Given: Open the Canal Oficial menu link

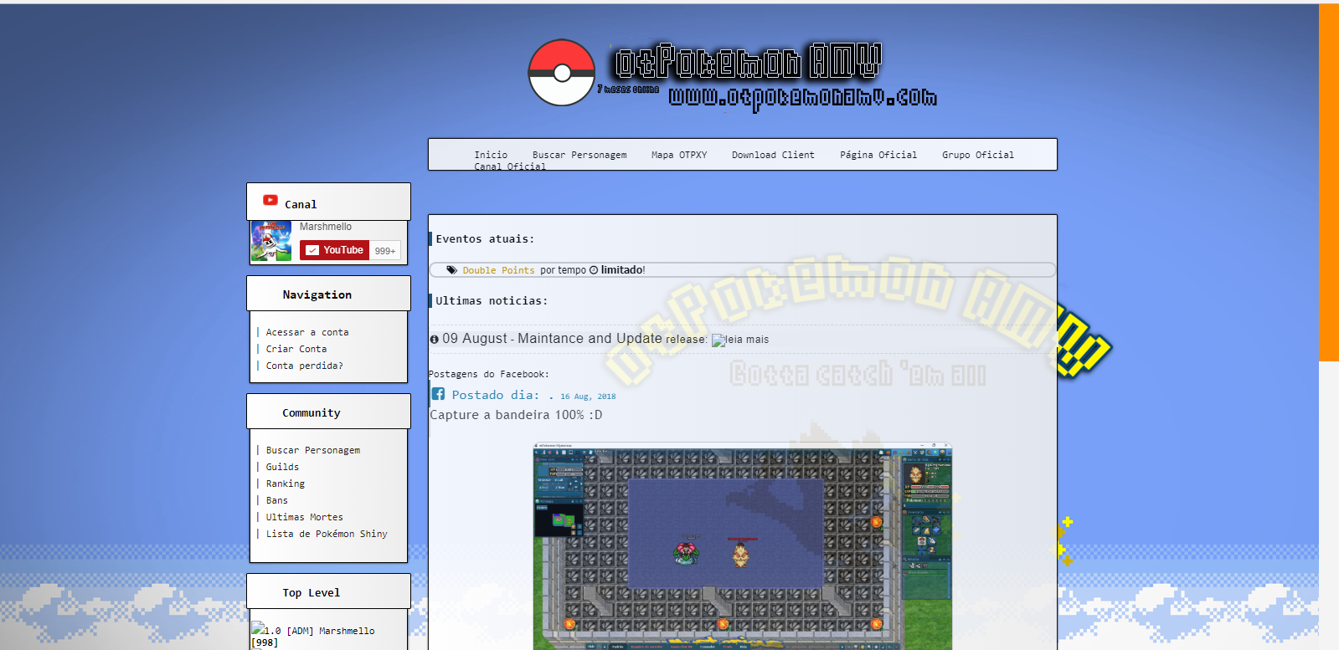Looking at the screenshot, I should [510, 166].
